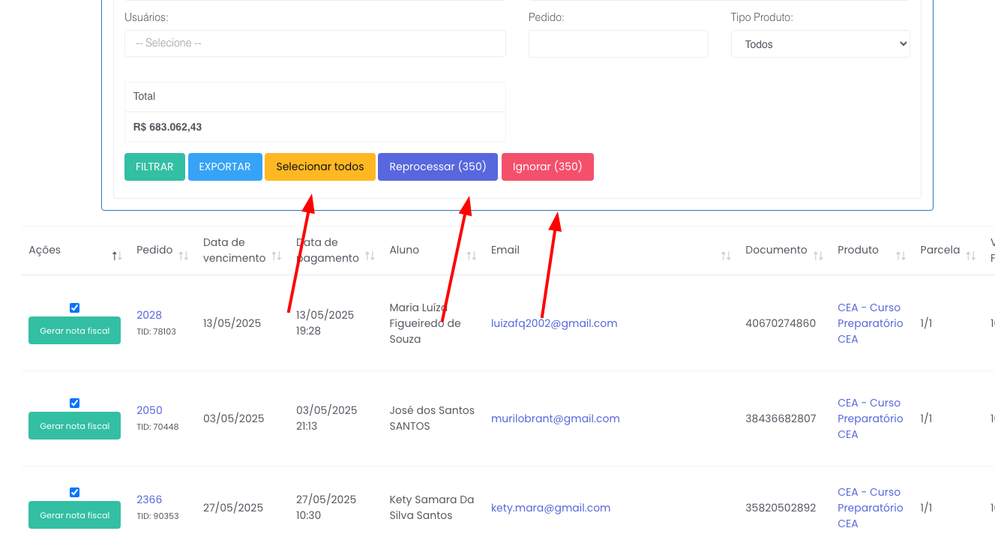Sort table by Pedido column arrows
995x543 pixels.
pyautogui.click(x=184, y=256)
